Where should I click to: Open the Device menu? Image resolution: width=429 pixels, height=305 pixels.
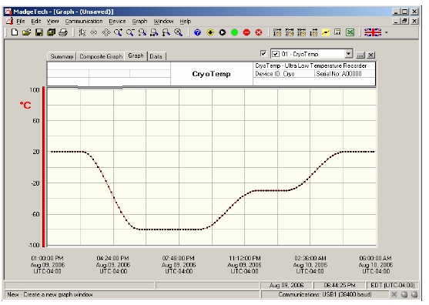point(117,21)
